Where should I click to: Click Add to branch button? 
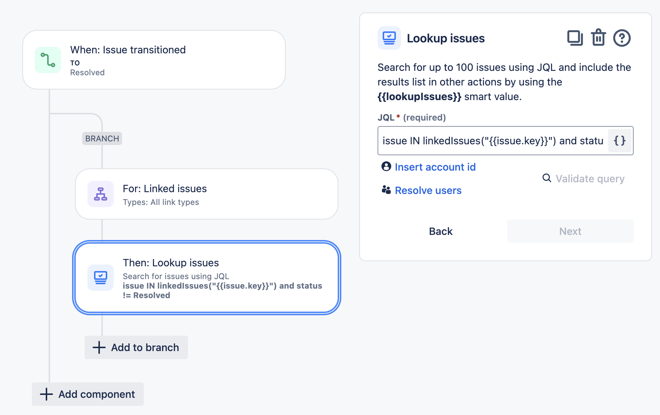[x=136, y=347]
